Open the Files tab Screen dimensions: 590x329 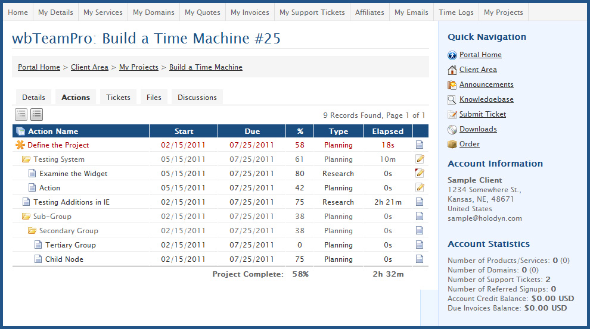[x=154, y=98]
